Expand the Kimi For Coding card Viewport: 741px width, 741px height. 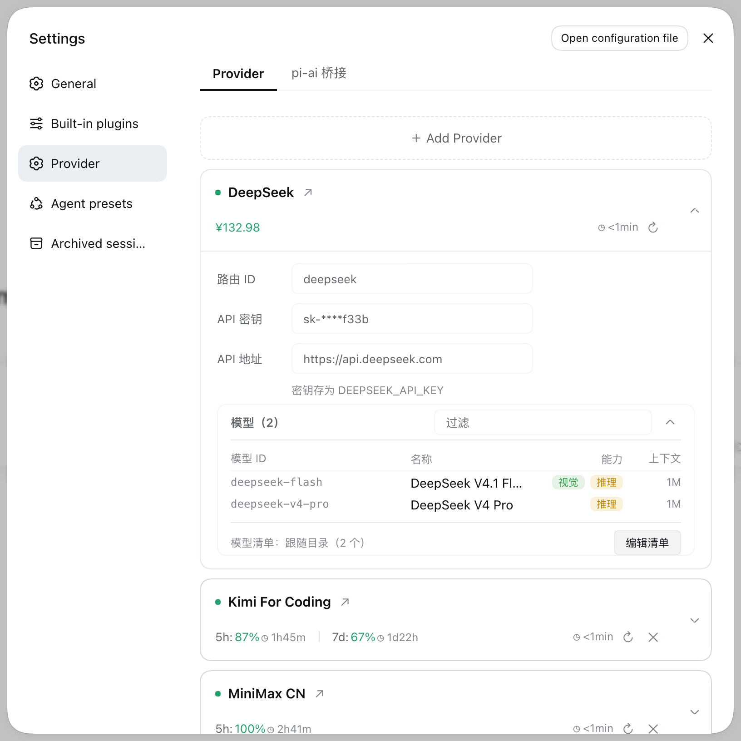[x=694, y=620]
